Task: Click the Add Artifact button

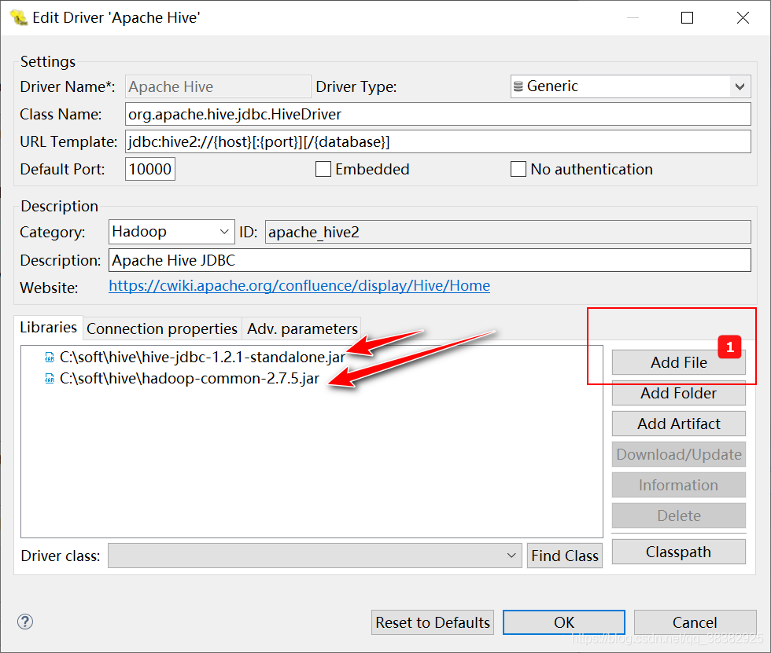Action: tap(678, 424)
